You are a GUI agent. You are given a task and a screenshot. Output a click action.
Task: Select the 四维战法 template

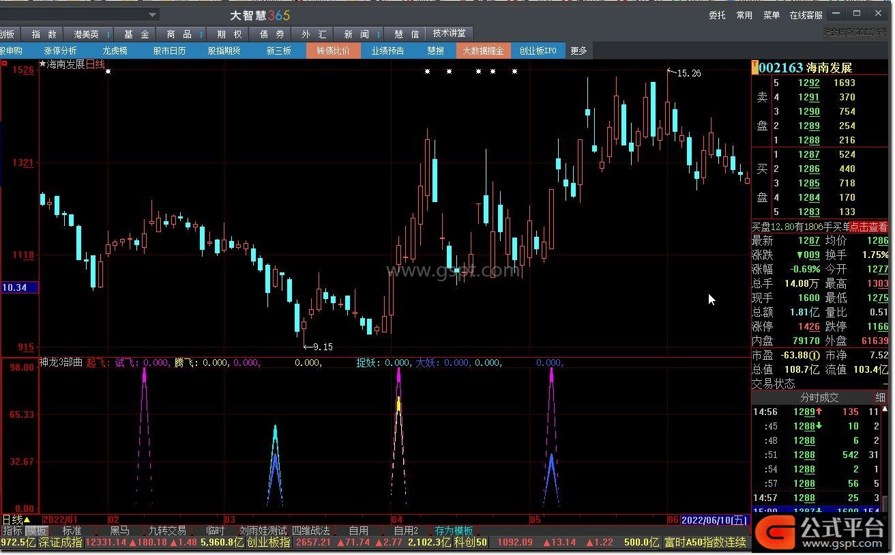(311, 530)
